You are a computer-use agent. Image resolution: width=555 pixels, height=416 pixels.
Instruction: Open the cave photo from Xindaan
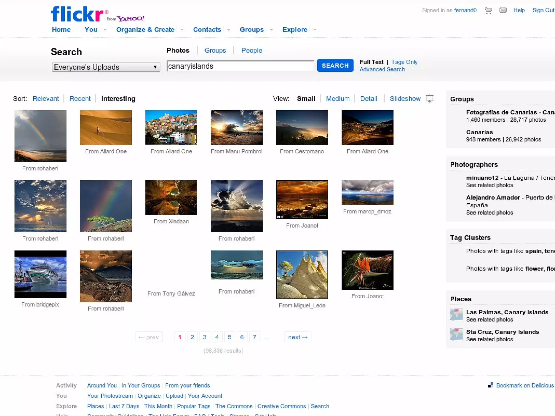[x=171, y=197]
